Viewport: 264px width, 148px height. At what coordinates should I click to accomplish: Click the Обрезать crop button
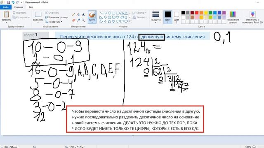coord(52,13)
